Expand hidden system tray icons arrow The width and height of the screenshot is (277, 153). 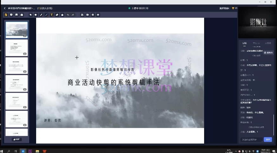tap(236, 151)
